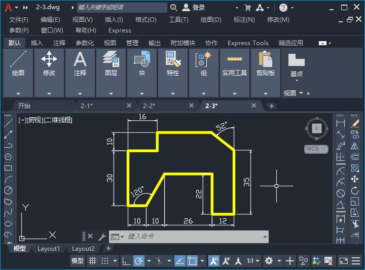The height and width of the screenshot is (270, 365).
Task: Select the Polyline tool
Action: pyautogui.click(x=8, y=146)
